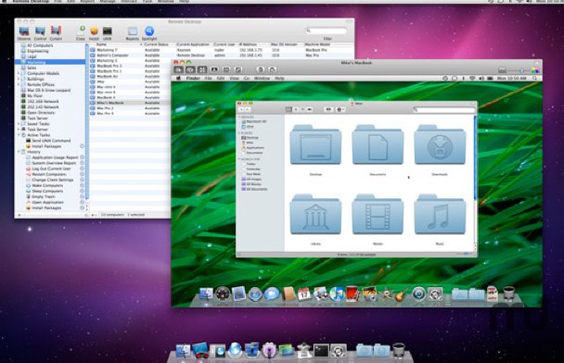The image size is (564, 363).
Task: Click the Control icon in Remote Desktop toolbar
Action: [40, 31]
